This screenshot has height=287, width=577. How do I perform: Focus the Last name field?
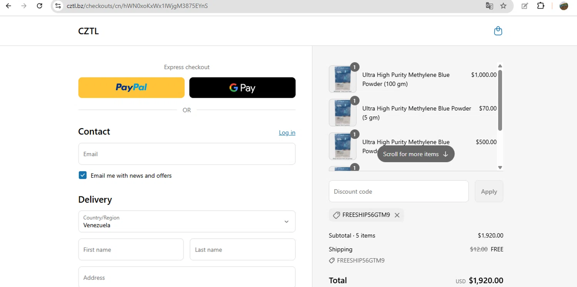click(243, 249)
